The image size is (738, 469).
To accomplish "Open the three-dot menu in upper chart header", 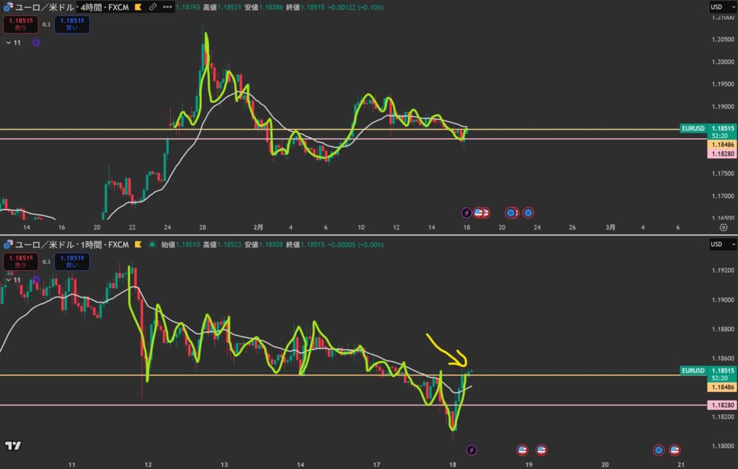I will (x=167, y=6).
